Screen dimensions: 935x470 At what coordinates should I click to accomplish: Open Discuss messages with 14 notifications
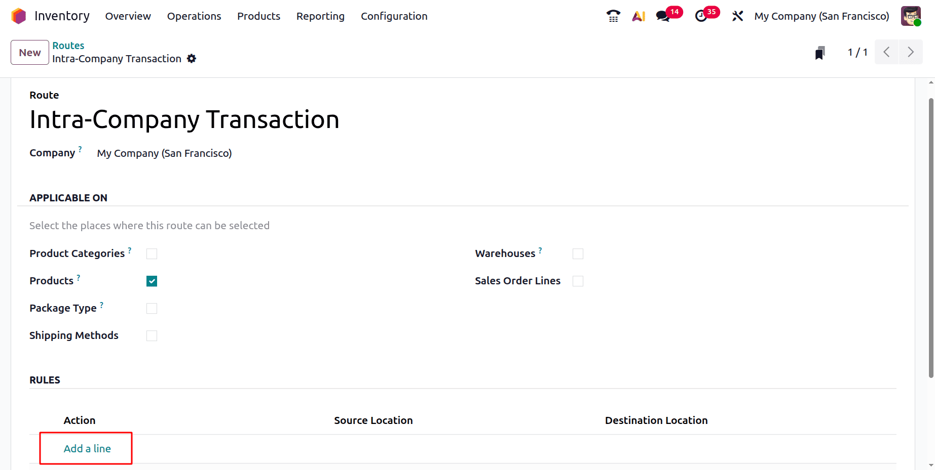click(x=662, y=16)
